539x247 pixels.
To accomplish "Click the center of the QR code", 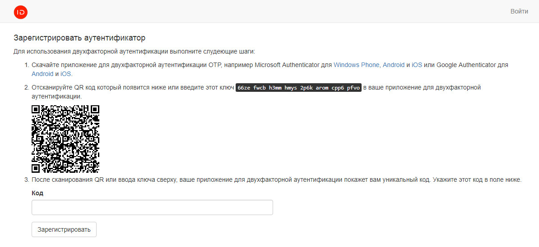I will (65, 139).
